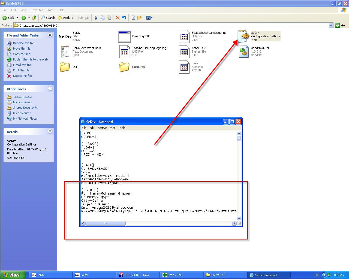Open the Back history dropdown arrow
The image size is (349, 279).
point(17,18)
